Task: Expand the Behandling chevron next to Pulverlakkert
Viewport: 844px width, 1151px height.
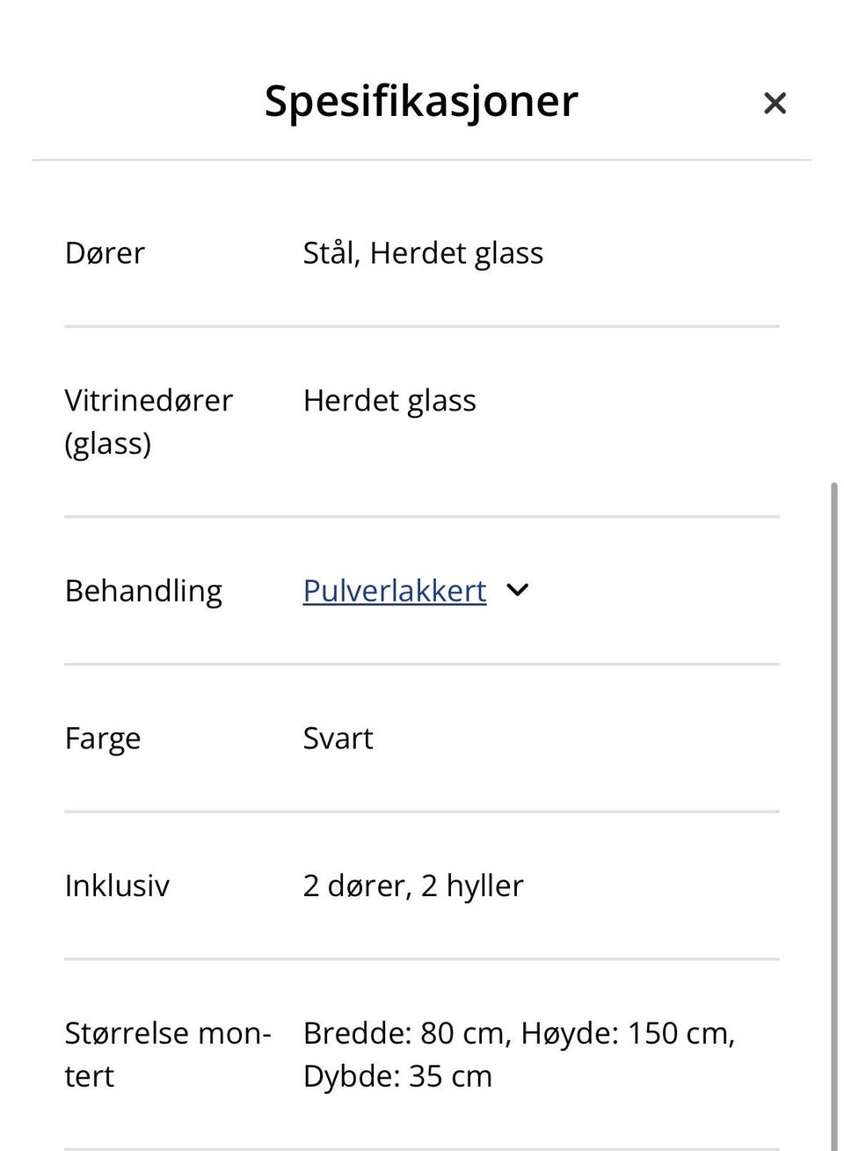Action: pos(517,590)
